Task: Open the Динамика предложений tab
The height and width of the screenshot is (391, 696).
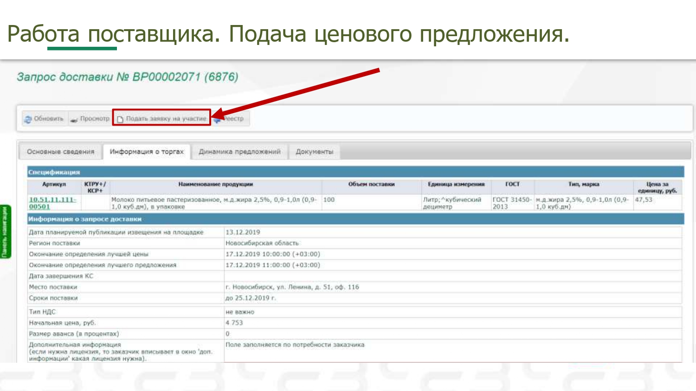Action: (x=239, y=152)
